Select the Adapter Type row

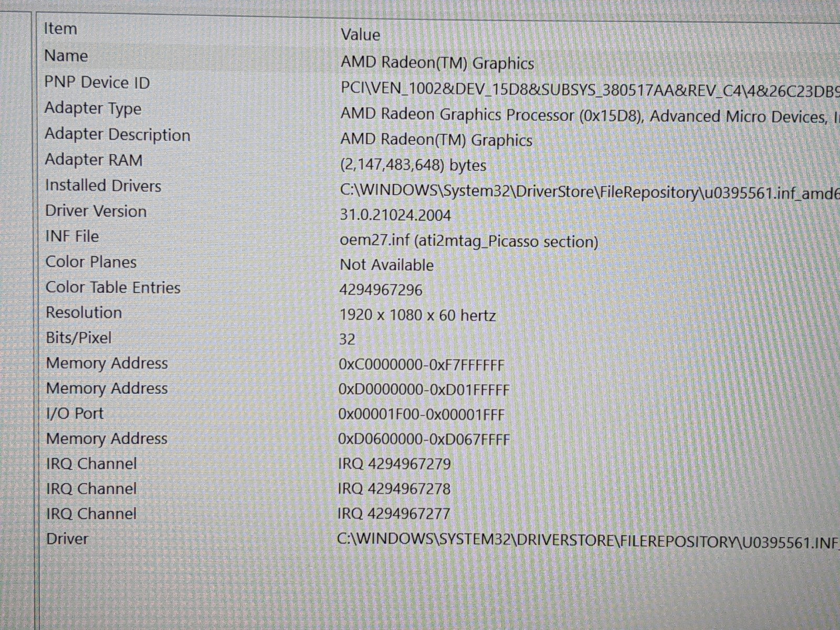tap(93, 108)
